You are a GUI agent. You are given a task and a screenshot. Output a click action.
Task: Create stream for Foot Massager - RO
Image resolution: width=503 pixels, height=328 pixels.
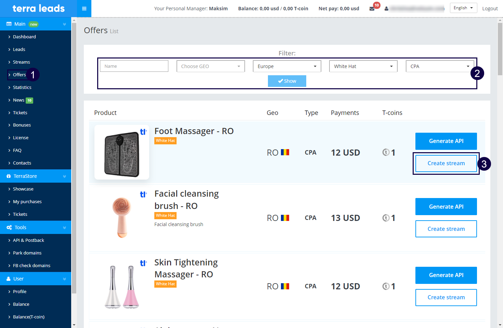pos(446,163)
